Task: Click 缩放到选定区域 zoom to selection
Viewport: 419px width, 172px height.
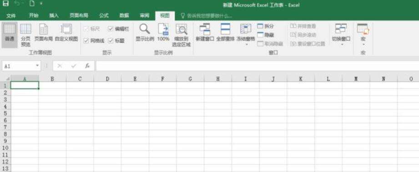Action: 182,35
